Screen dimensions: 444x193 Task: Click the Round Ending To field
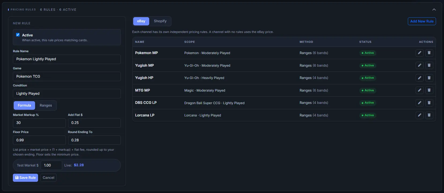[x=94, y=140]
